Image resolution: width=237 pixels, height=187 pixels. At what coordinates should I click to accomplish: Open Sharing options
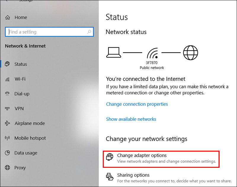click(x=133, y=175)
